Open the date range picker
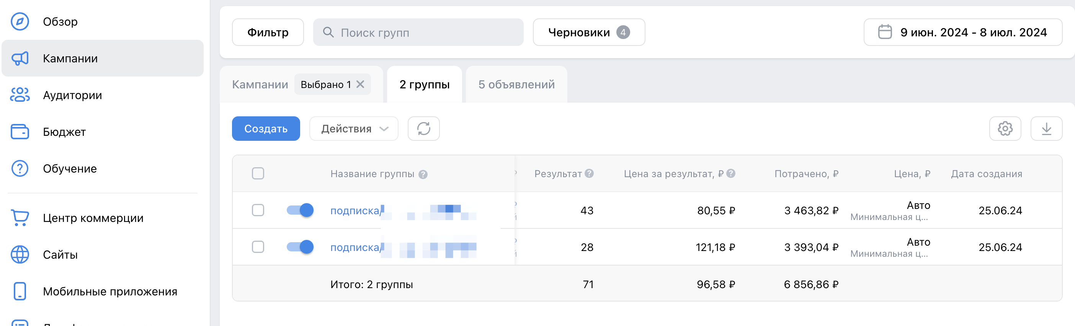The image size is (1075, 326). [963, 32]
